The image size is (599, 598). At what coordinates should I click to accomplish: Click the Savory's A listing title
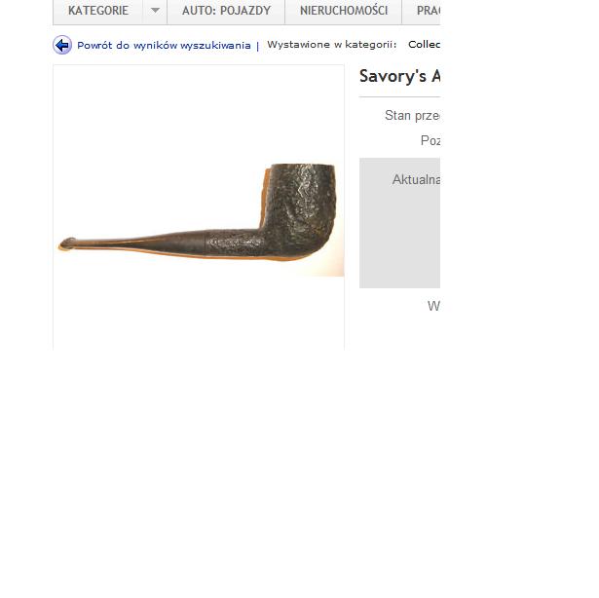(x=399, y=76)
